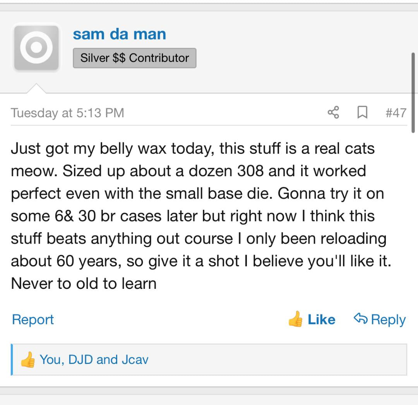
Task: Click the vertical scrollbar on the right edge
Action: point(413,93)
